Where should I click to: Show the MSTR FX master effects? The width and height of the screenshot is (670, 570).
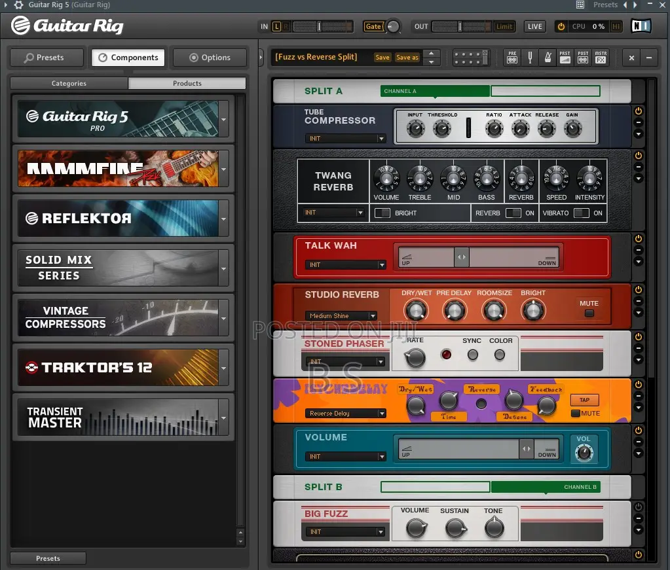tap(601, 57)
